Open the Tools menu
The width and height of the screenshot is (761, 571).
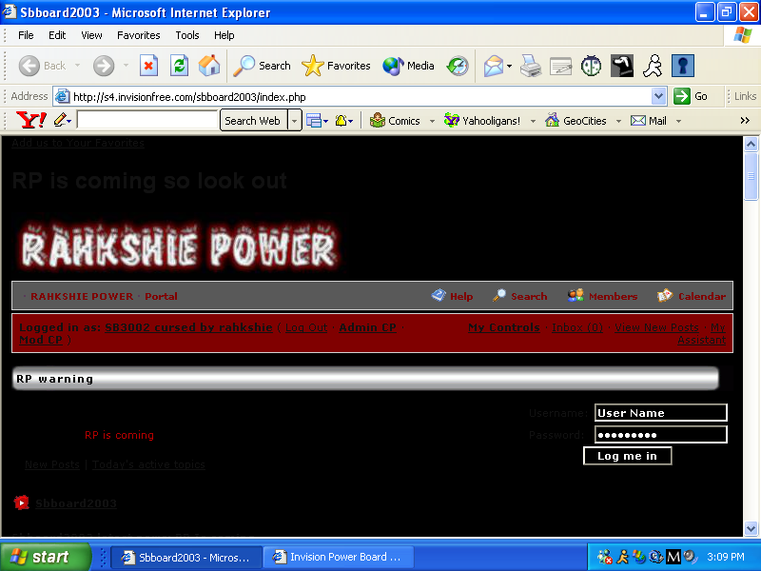click(187, 35)
